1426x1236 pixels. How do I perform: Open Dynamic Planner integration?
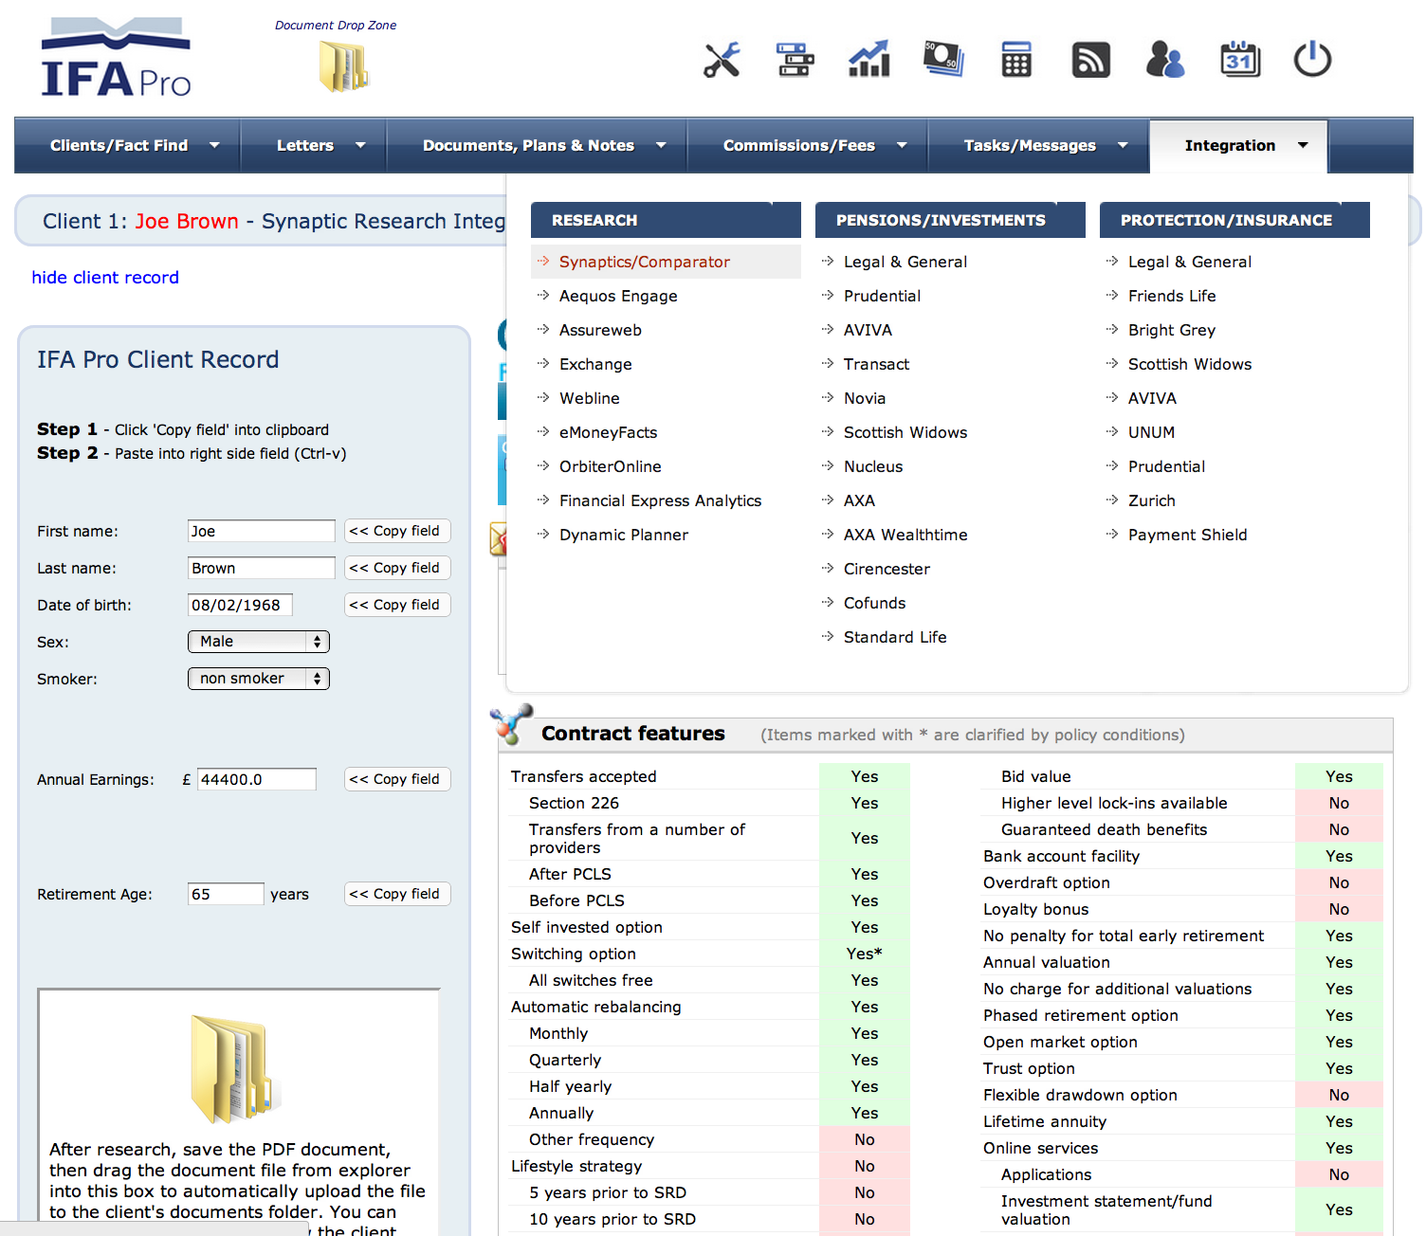pyautogui.click(x=624, y=535)
